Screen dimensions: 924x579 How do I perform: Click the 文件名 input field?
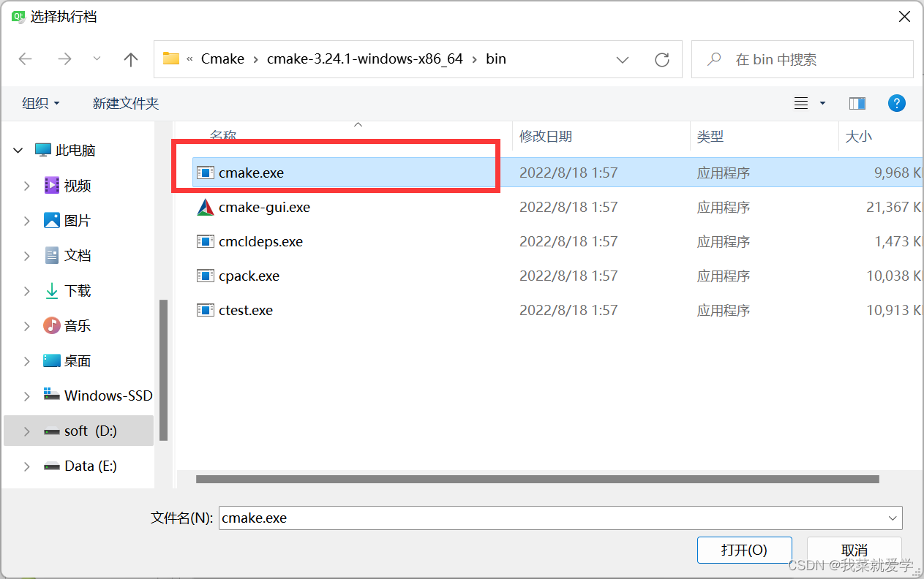(551, 518)
